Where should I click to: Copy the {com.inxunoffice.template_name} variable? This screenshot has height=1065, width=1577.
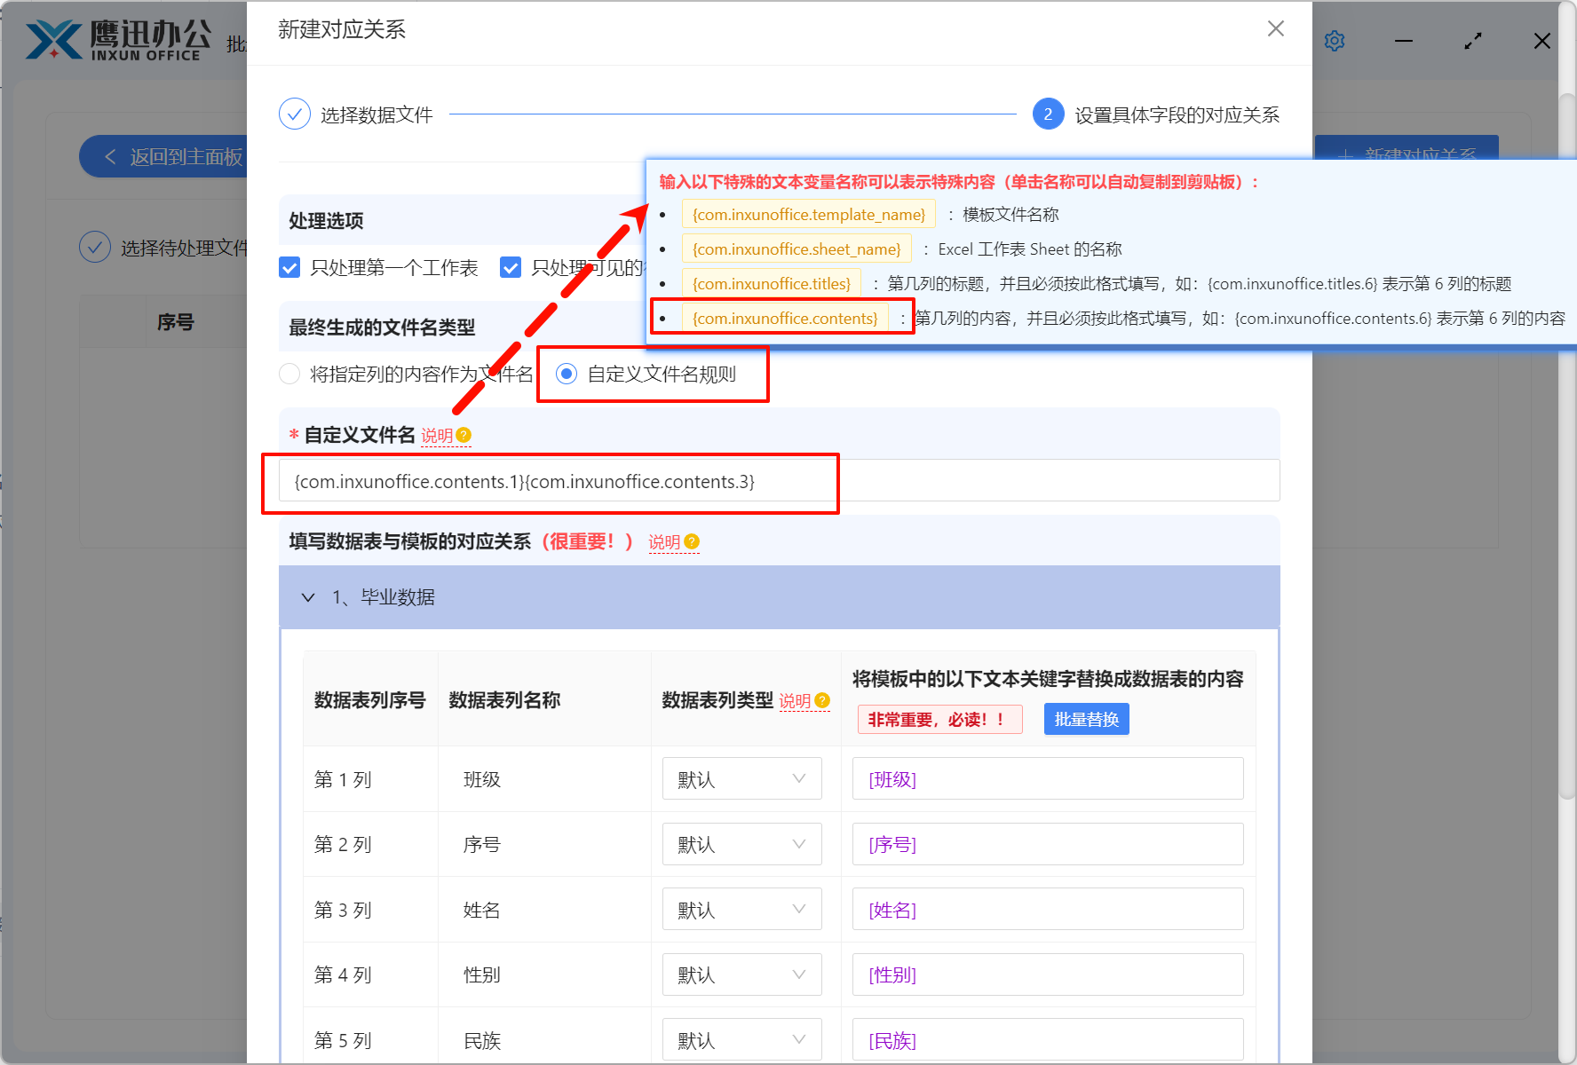pyautogui.click(x=807, y=214)
